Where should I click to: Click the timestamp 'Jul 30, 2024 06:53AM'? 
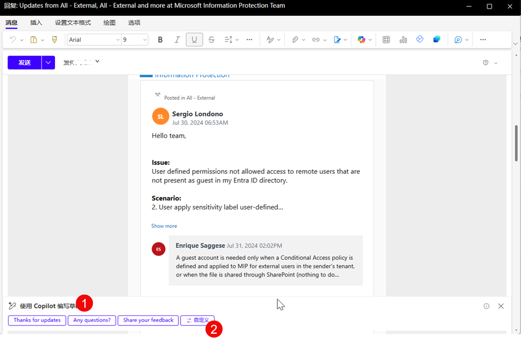click(200, 123)
